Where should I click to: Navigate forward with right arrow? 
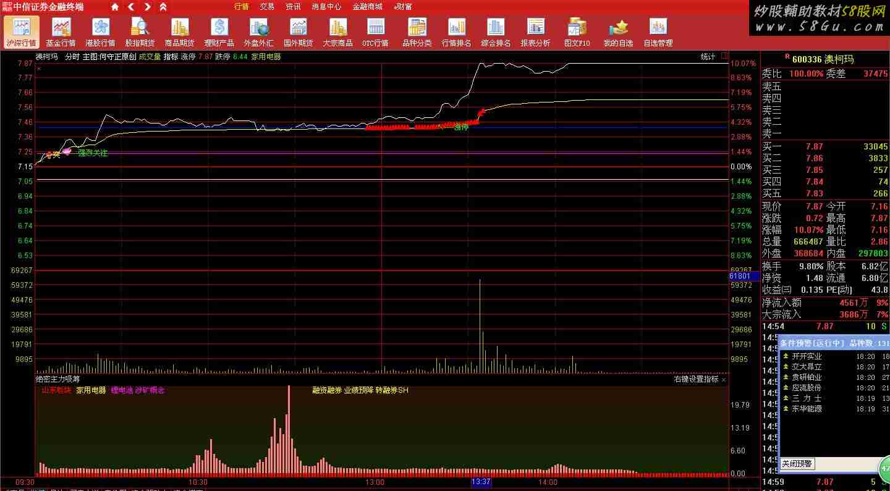[x=147, y=7]
